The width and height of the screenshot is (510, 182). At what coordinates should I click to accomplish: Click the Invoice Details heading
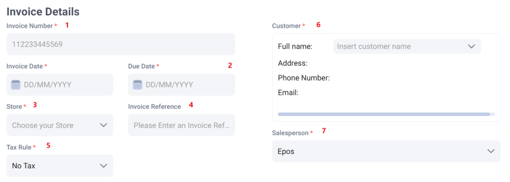click(x=43, y=12)
